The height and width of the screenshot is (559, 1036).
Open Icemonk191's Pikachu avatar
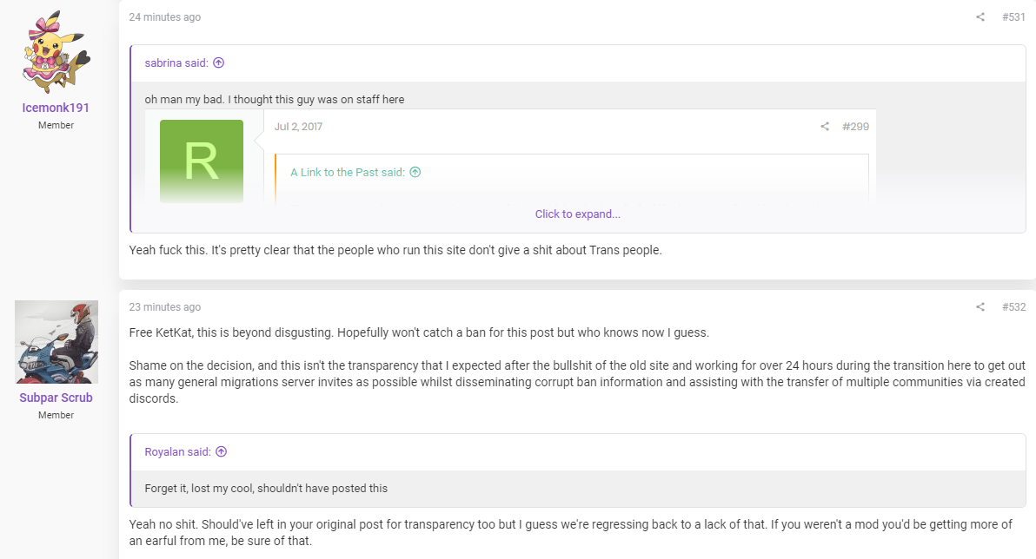56,52
